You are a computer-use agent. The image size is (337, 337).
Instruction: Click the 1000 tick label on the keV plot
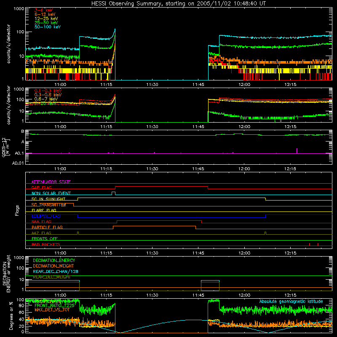coord(19,9)
